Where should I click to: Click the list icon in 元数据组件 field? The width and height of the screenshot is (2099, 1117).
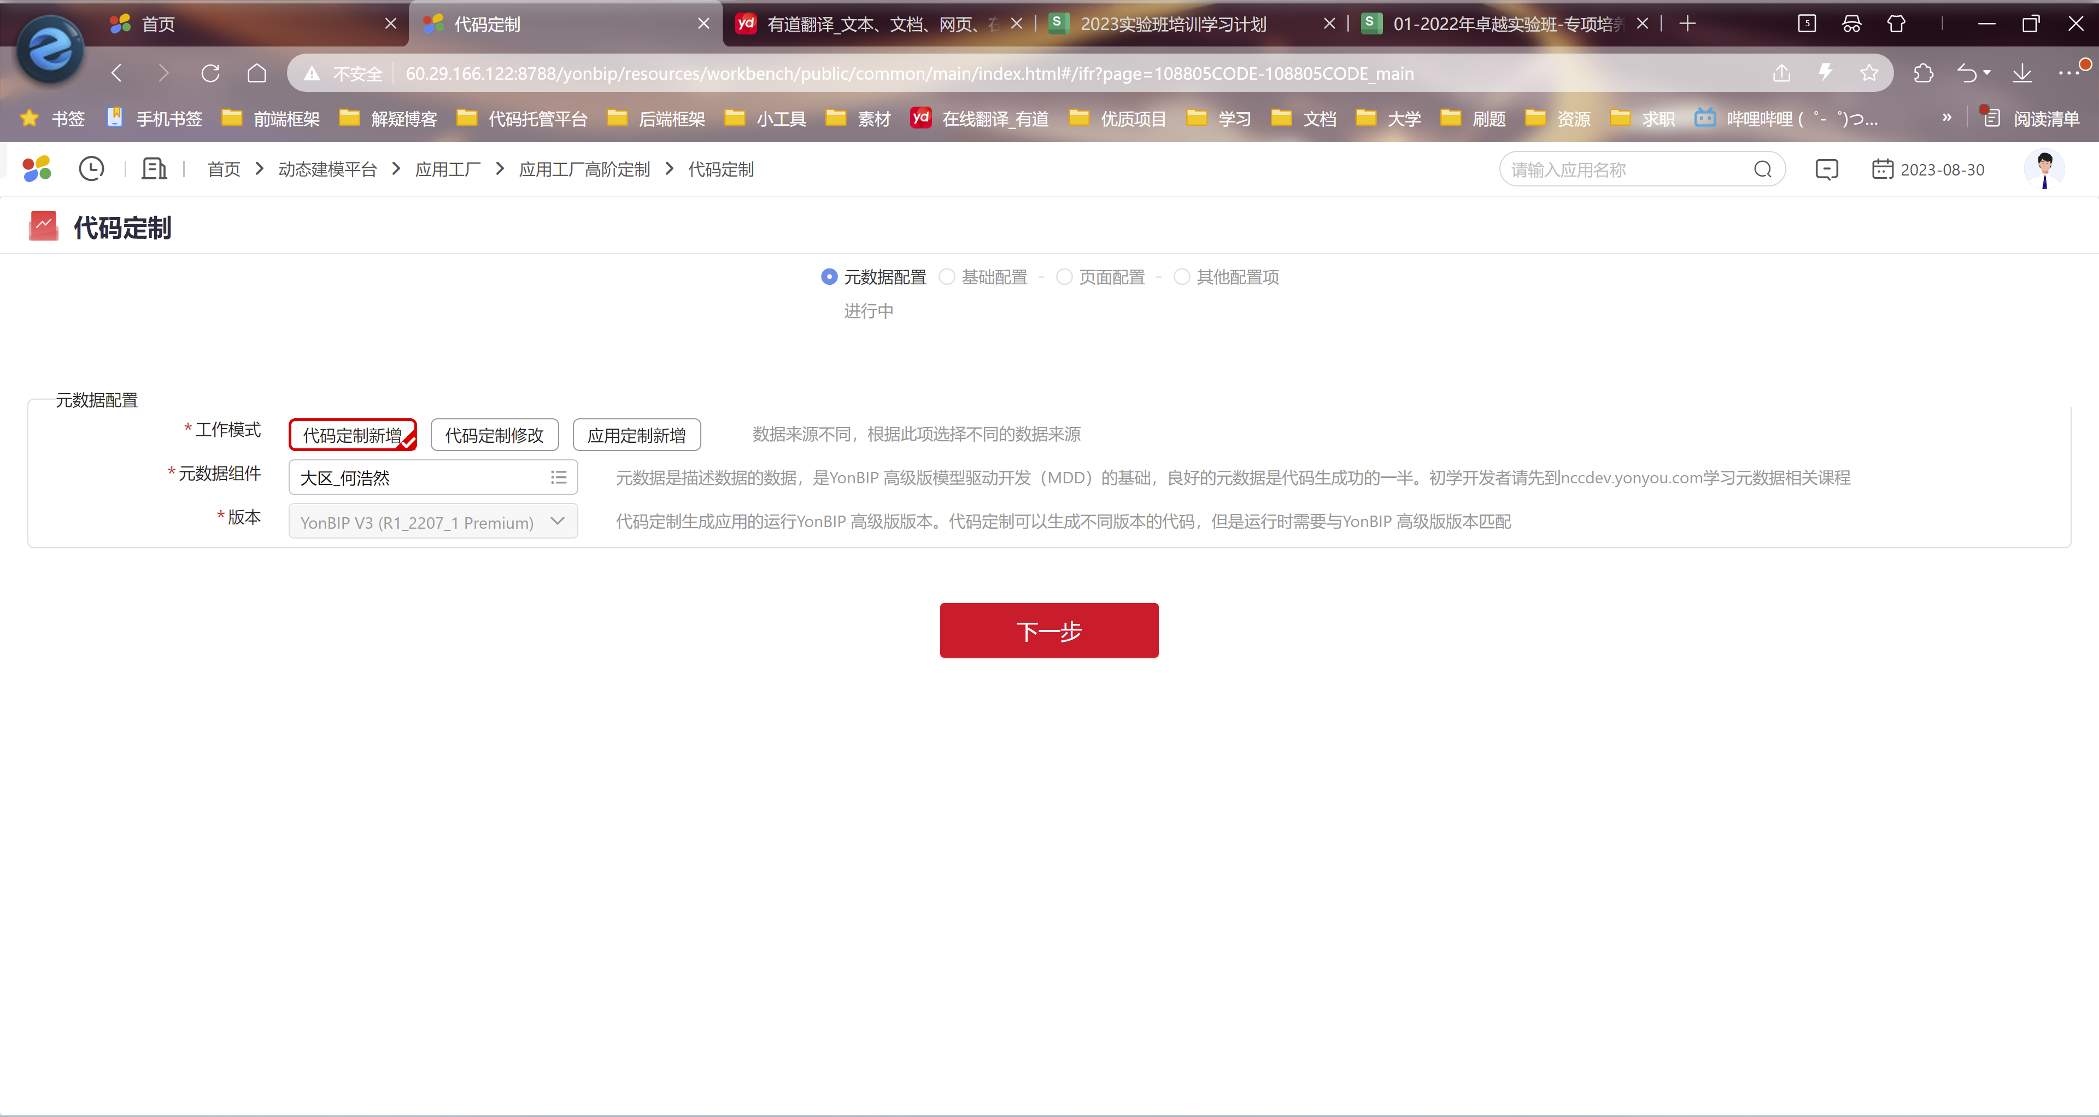(558, 477)
